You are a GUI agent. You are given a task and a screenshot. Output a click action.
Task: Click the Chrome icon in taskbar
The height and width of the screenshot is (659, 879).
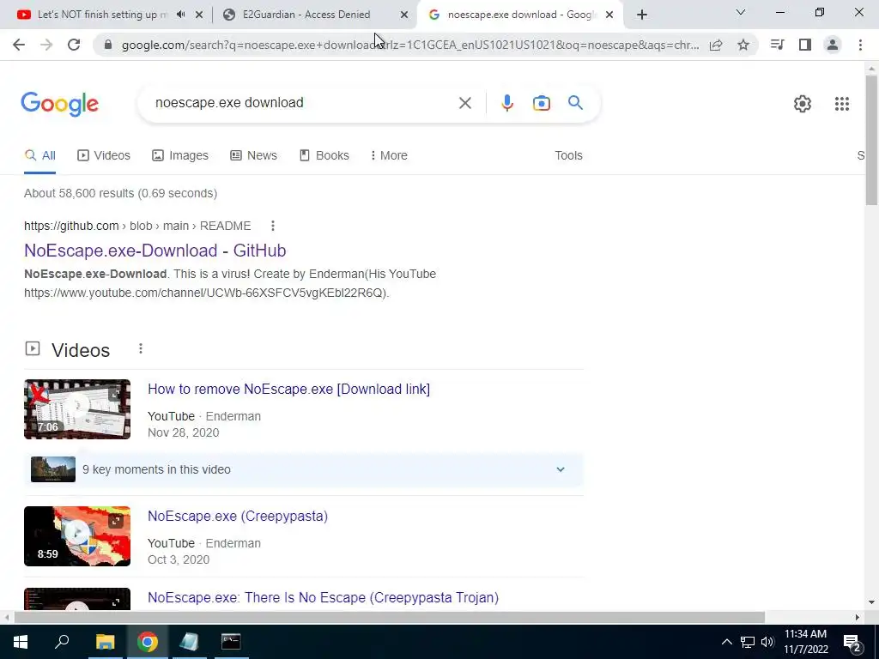[x=148, y=642]
